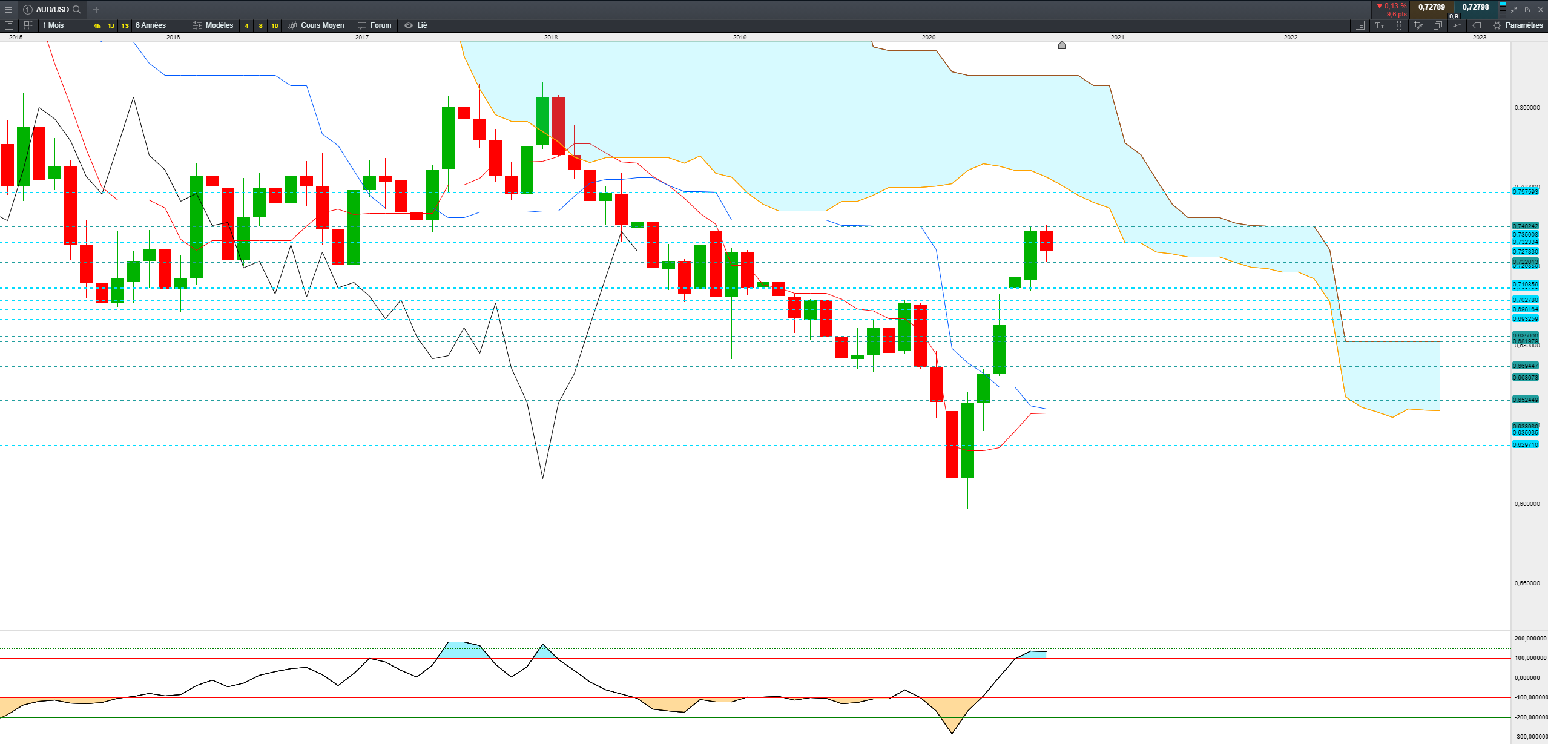Select the 0,669447 price level label
This screenshot has height=744, width=1548.
1526,366
